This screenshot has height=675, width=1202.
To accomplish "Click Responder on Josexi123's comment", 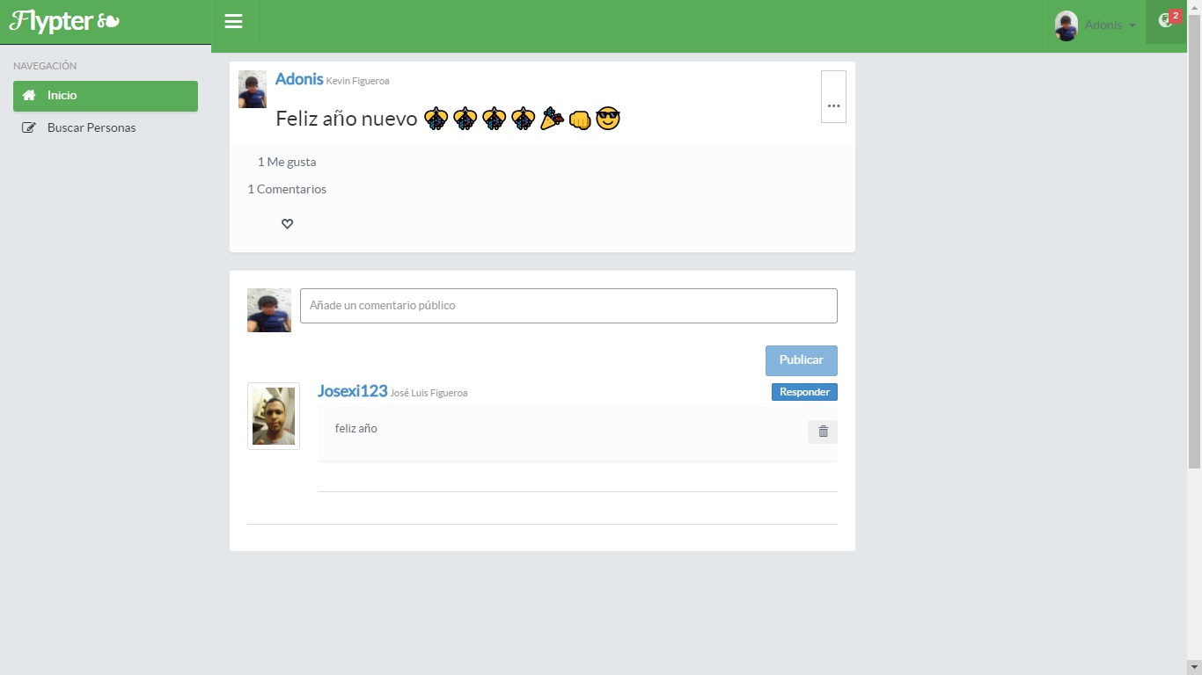I will [804, 392].
